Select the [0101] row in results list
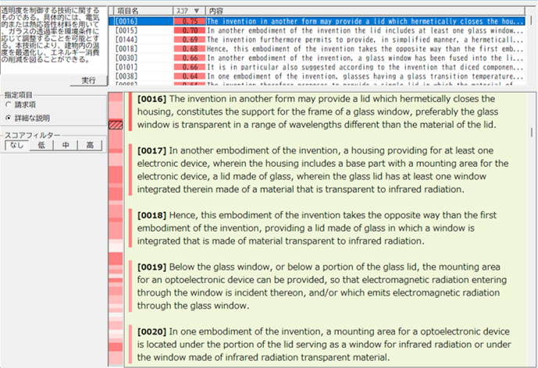Image resolution: width=538 pixels, height=368 pixels. pos(317,67)
